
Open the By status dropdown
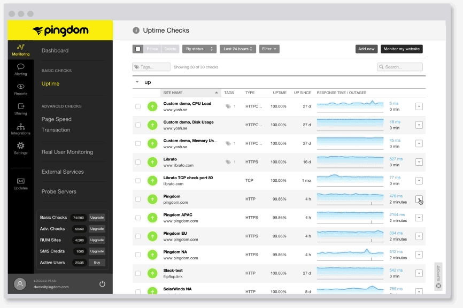tap(199, 49)
